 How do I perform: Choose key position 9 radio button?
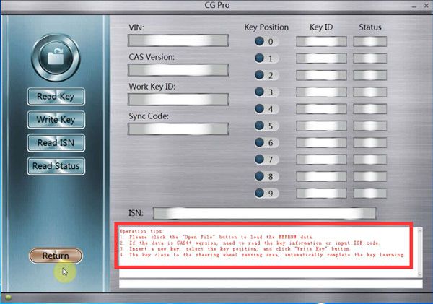(x=258, y=193)
